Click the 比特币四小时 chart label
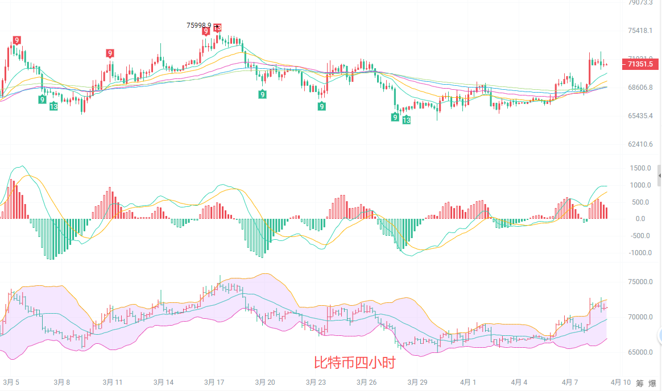Image resolution: width=662 pixels, height=391 pixels. [354, 362]
